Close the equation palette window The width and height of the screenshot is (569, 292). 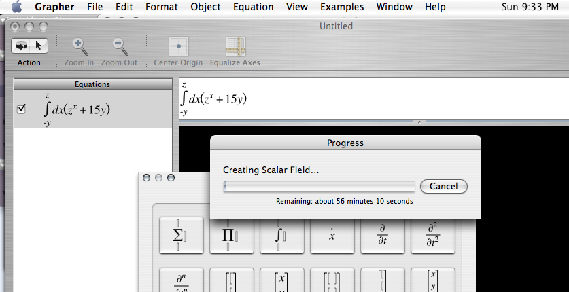[x=146, y=177]
